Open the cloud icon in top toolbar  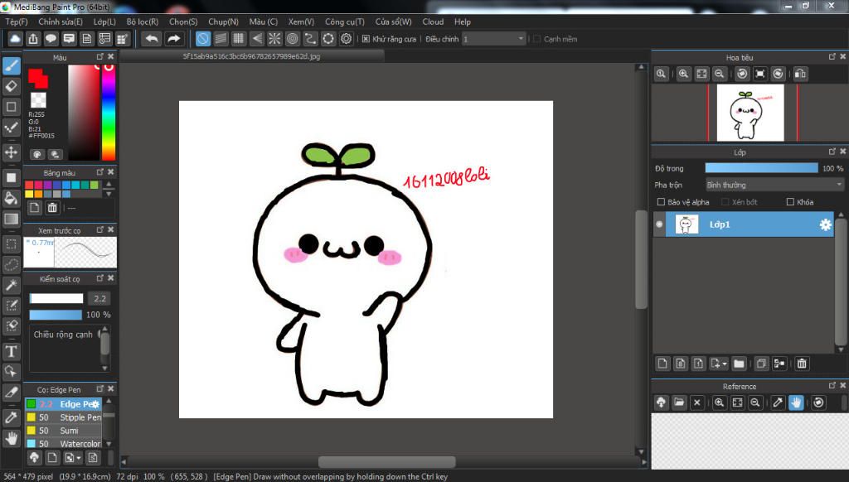click(15, 39)
